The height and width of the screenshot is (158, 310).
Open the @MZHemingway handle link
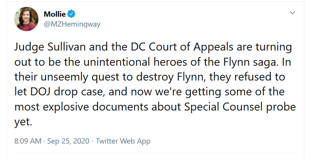pos(72,24)
